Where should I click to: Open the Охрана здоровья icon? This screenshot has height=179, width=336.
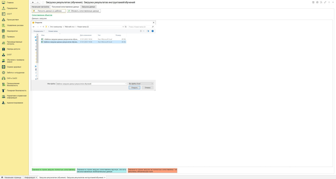(x=3, y=67)
